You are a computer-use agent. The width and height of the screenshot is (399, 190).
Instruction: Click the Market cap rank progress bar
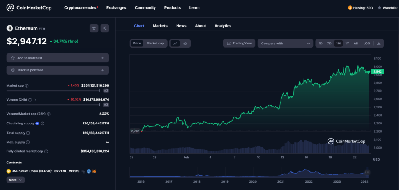53,91
